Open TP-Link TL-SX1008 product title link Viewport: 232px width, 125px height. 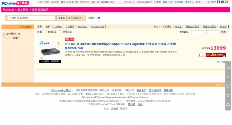coord(120,46)
